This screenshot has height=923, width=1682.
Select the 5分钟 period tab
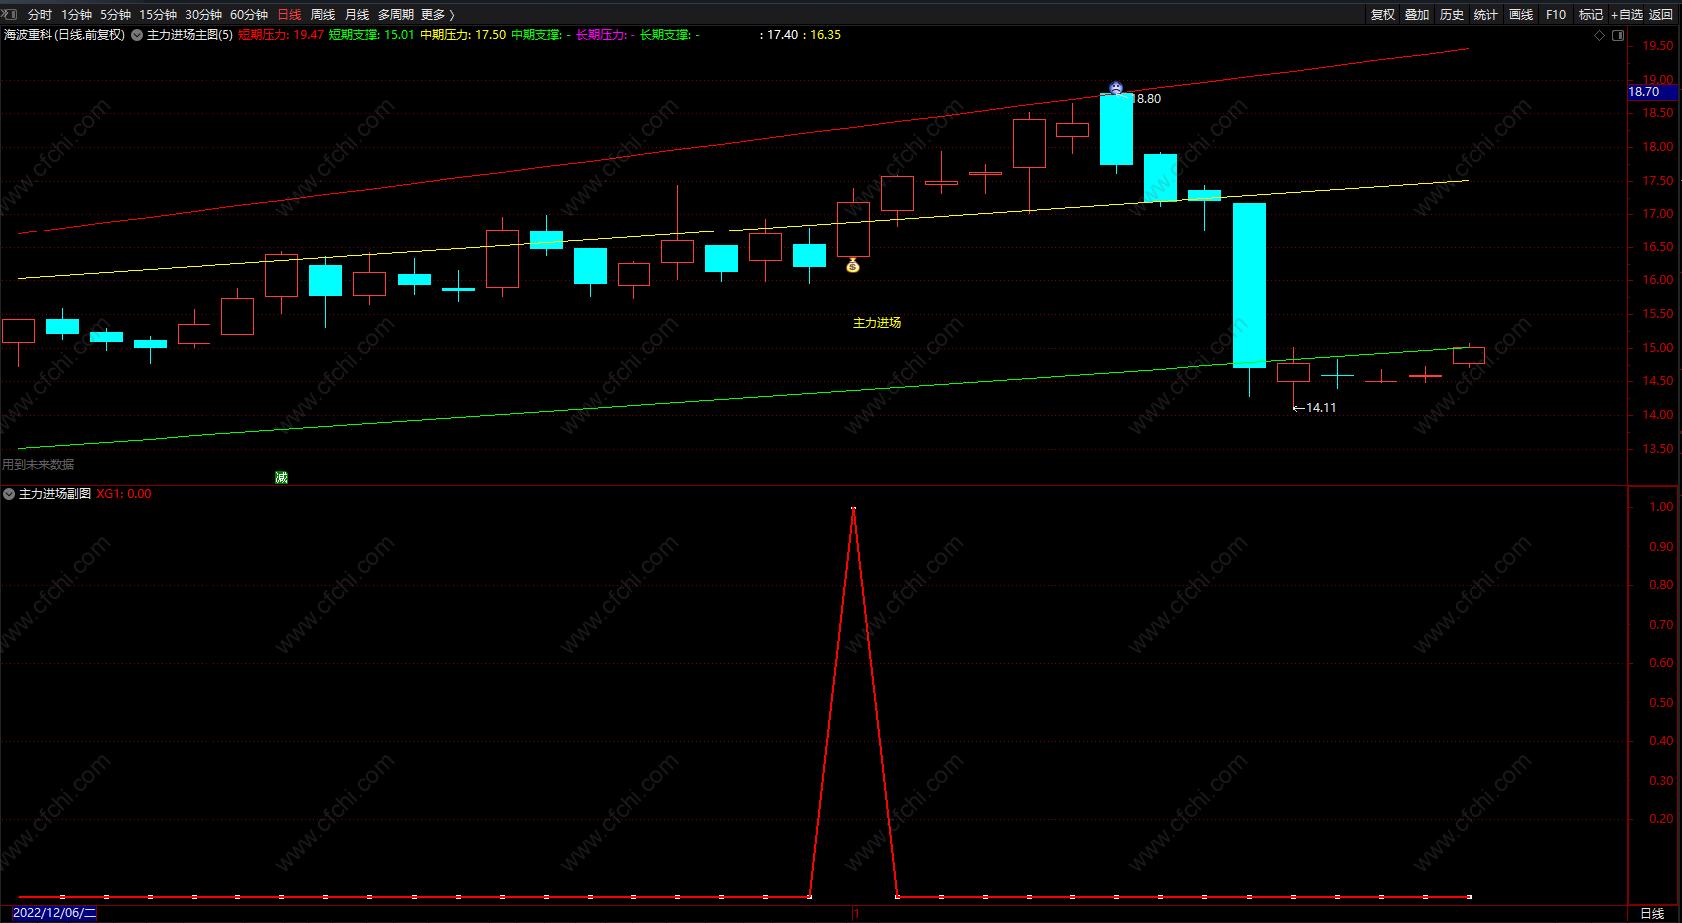(x=115, y=14)
